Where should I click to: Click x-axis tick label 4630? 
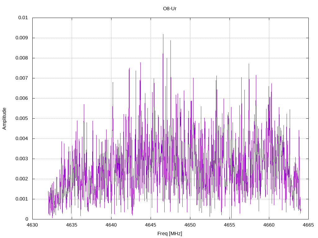point(32,225)
